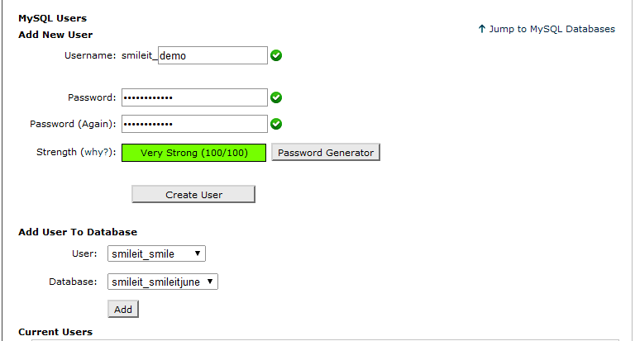
Task: Open the Database dropdown showing smileit_smileitjune
Action: [163, 282]
